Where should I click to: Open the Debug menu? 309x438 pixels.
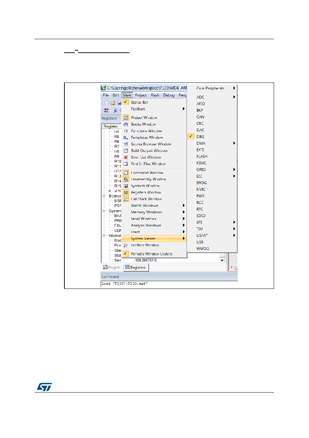[x=169, y=95]
